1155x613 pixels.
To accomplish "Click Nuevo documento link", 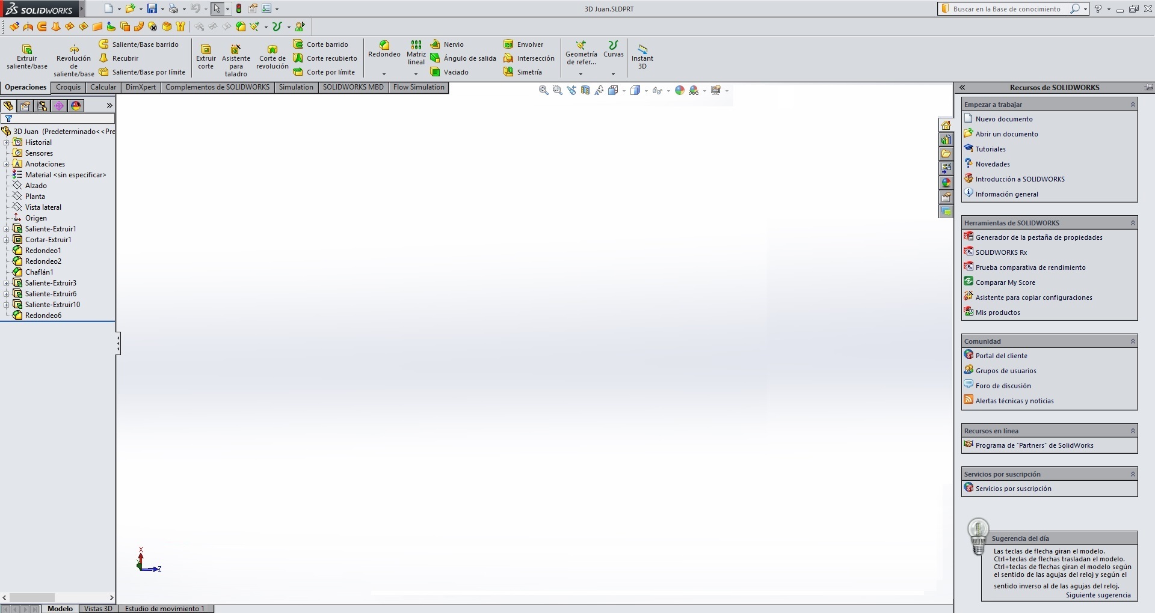I will click(x=1004, y=119).
